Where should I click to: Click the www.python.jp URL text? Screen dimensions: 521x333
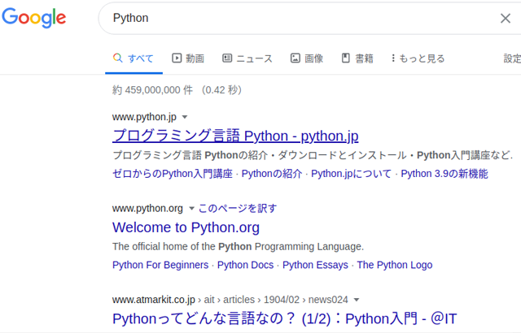click(x=144, y=117)
